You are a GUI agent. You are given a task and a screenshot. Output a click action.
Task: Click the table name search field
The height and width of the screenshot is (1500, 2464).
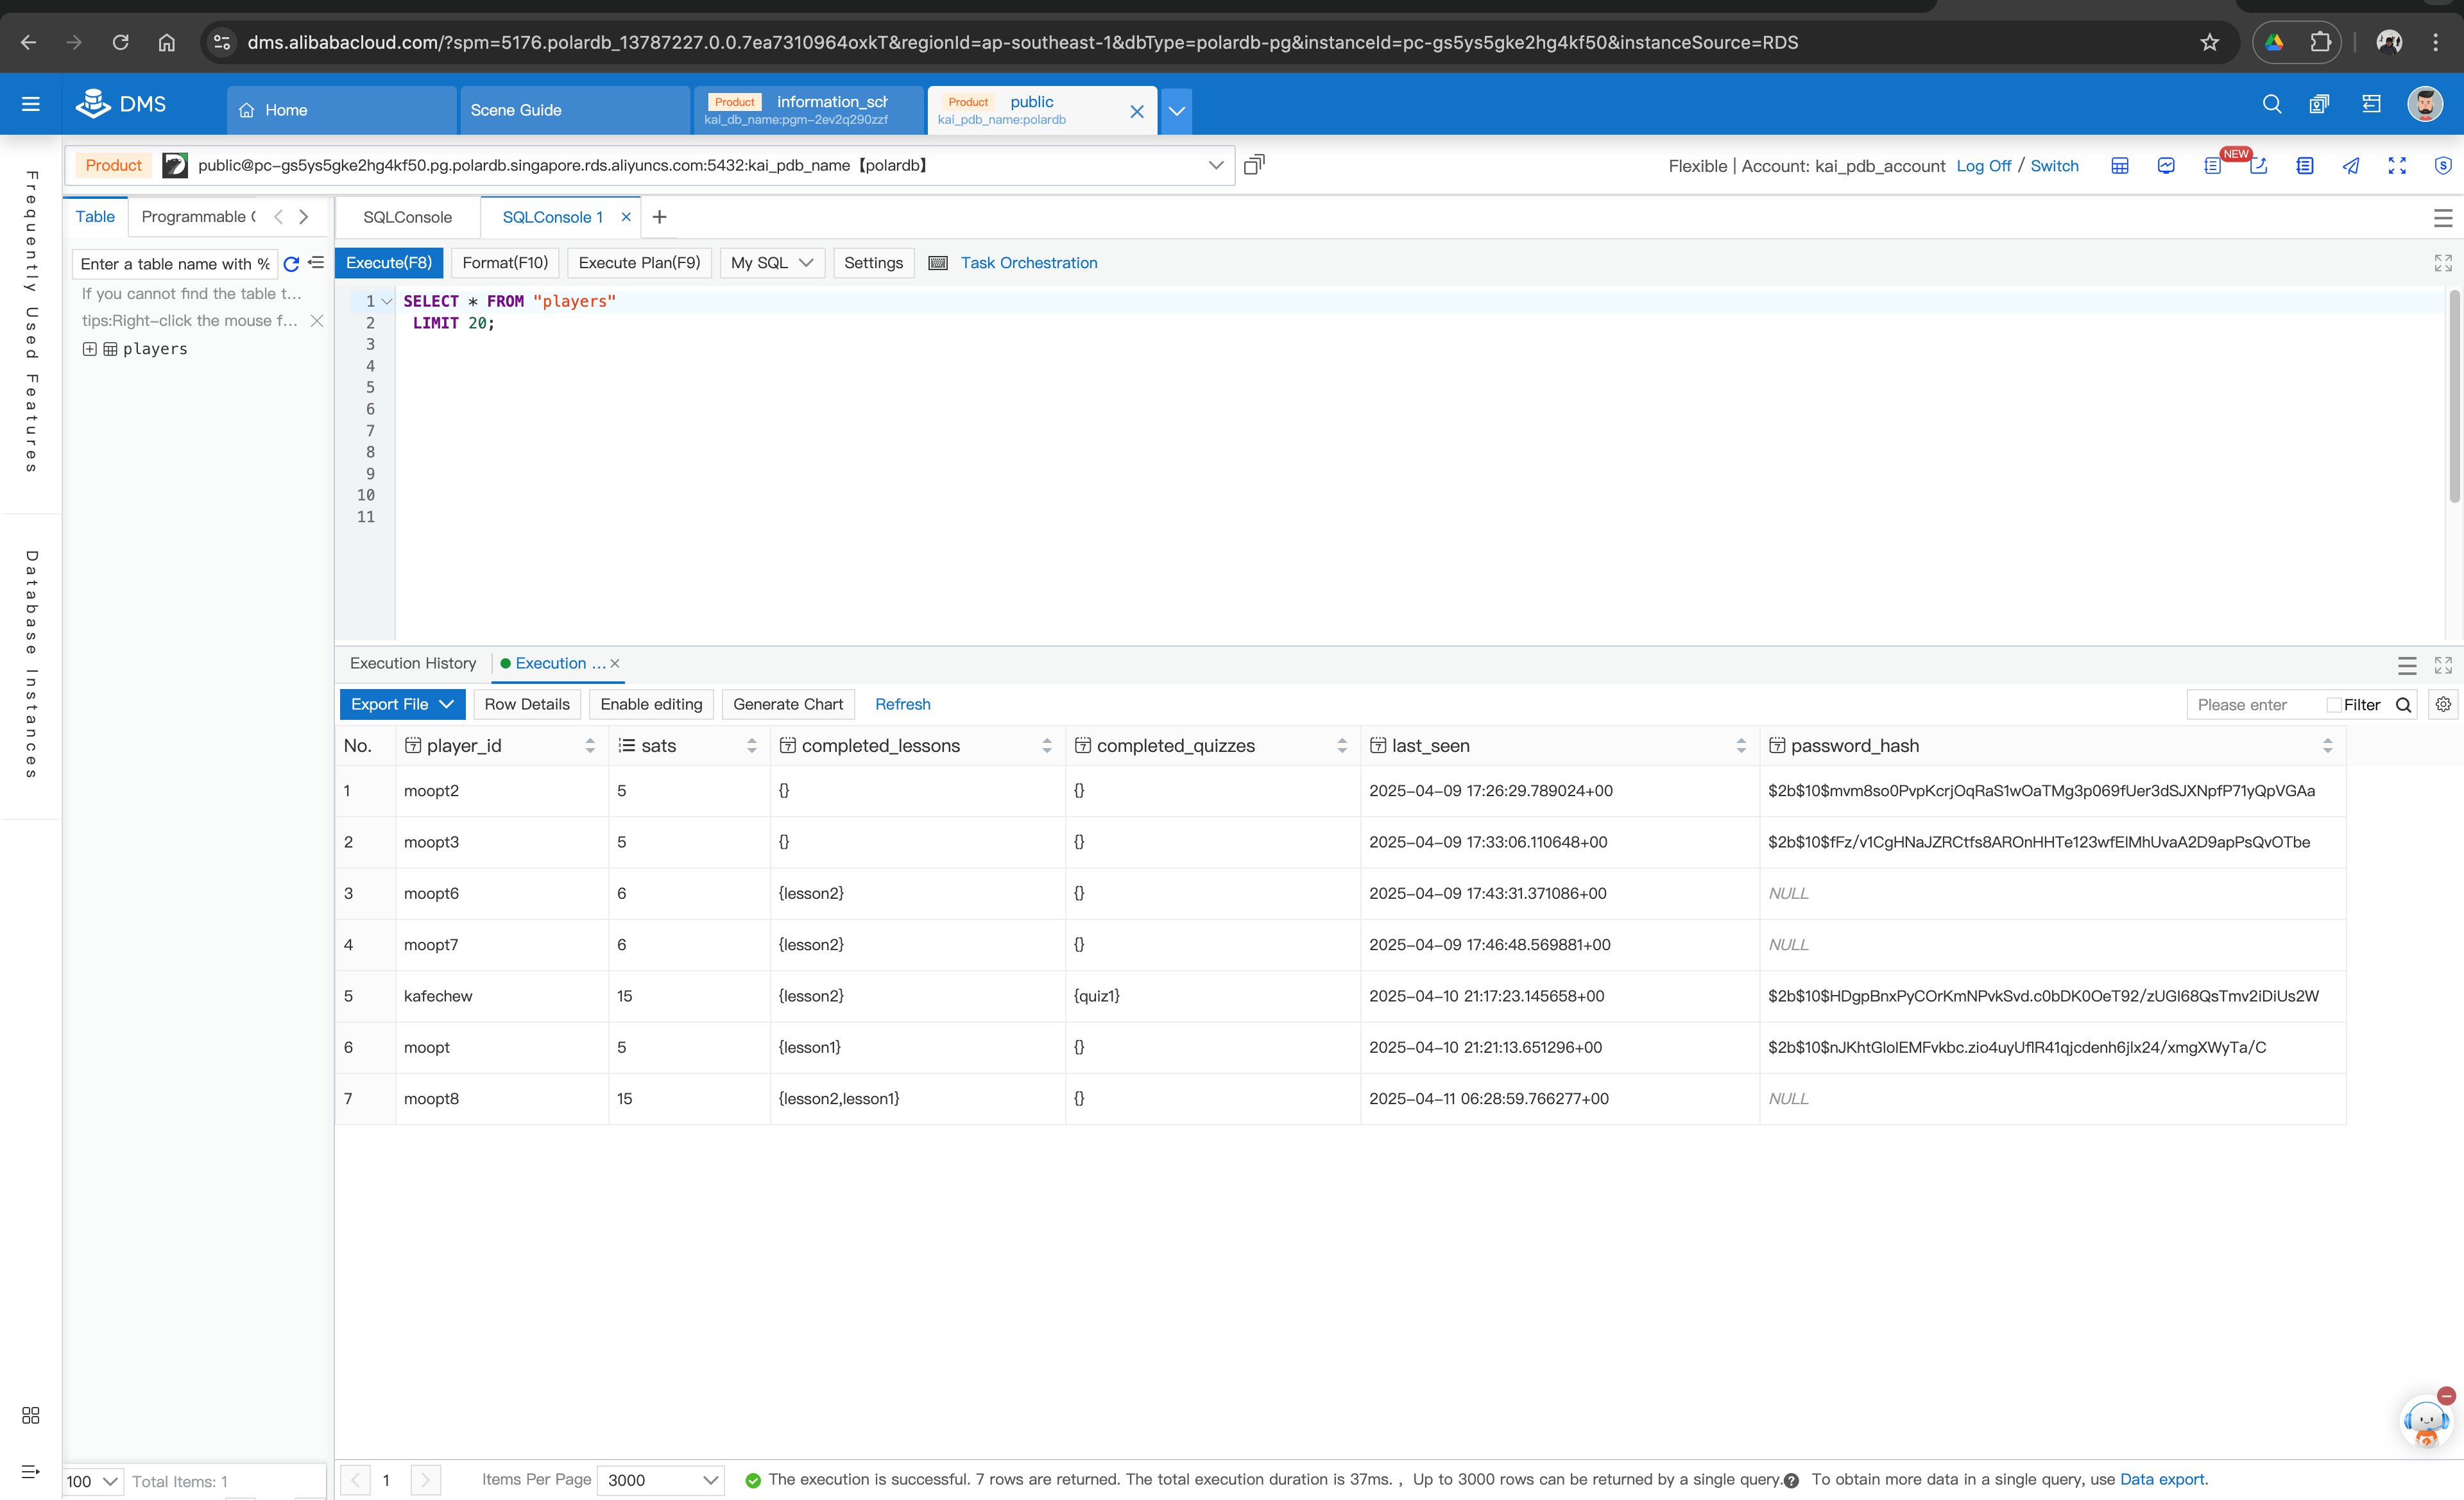175,264
